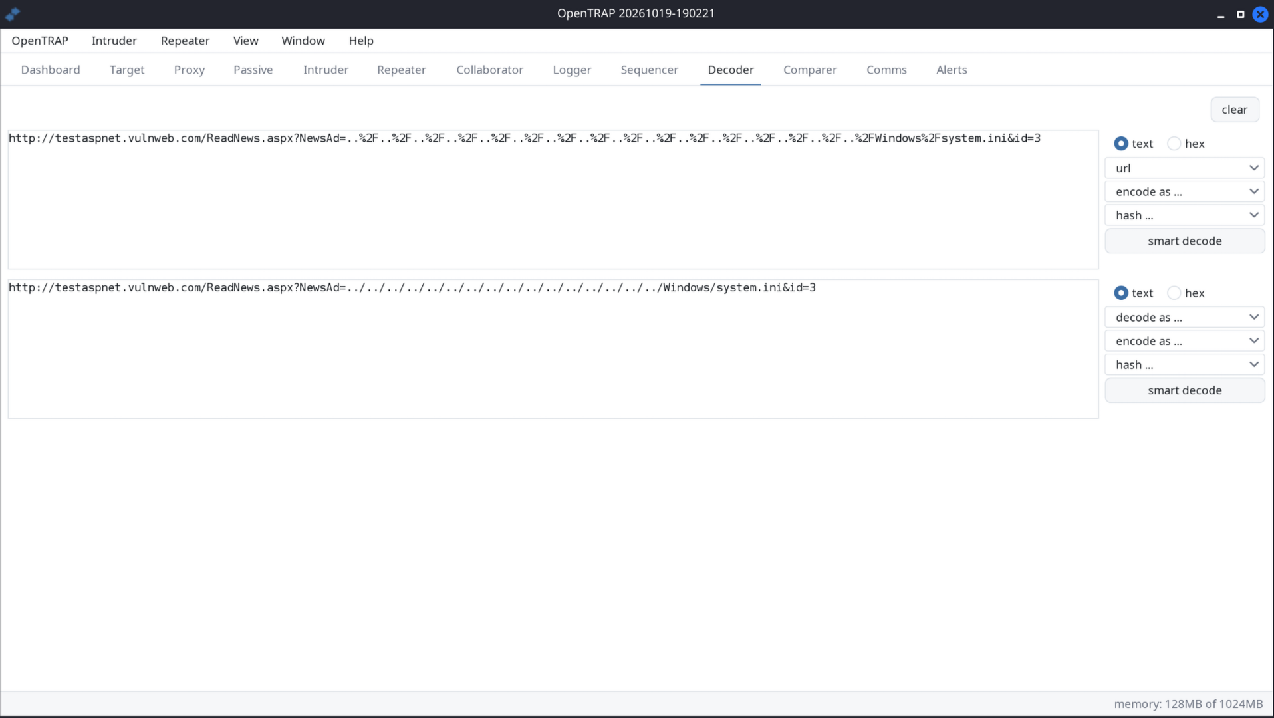Switch to the Alerts tab

click(x=952, y=70)
